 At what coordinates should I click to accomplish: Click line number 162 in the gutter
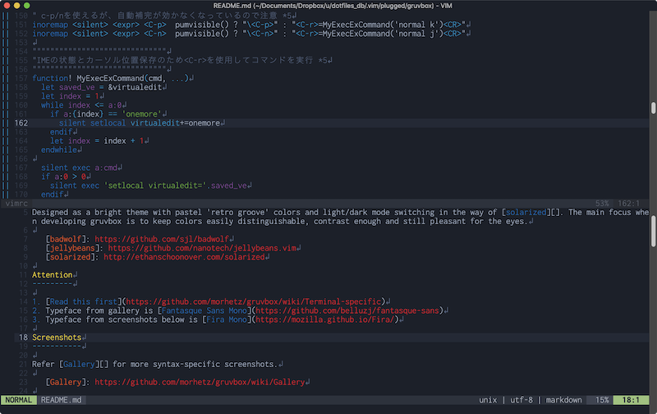click(x=21, y=123)
